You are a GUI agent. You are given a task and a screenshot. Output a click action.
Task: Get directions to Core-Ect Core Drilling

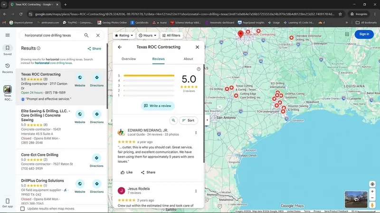96,158
